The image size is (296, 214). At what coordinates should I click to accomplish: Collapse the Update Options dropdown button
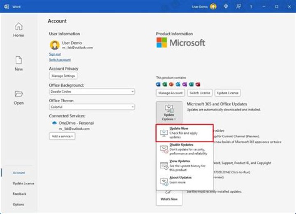coord(169,113)
